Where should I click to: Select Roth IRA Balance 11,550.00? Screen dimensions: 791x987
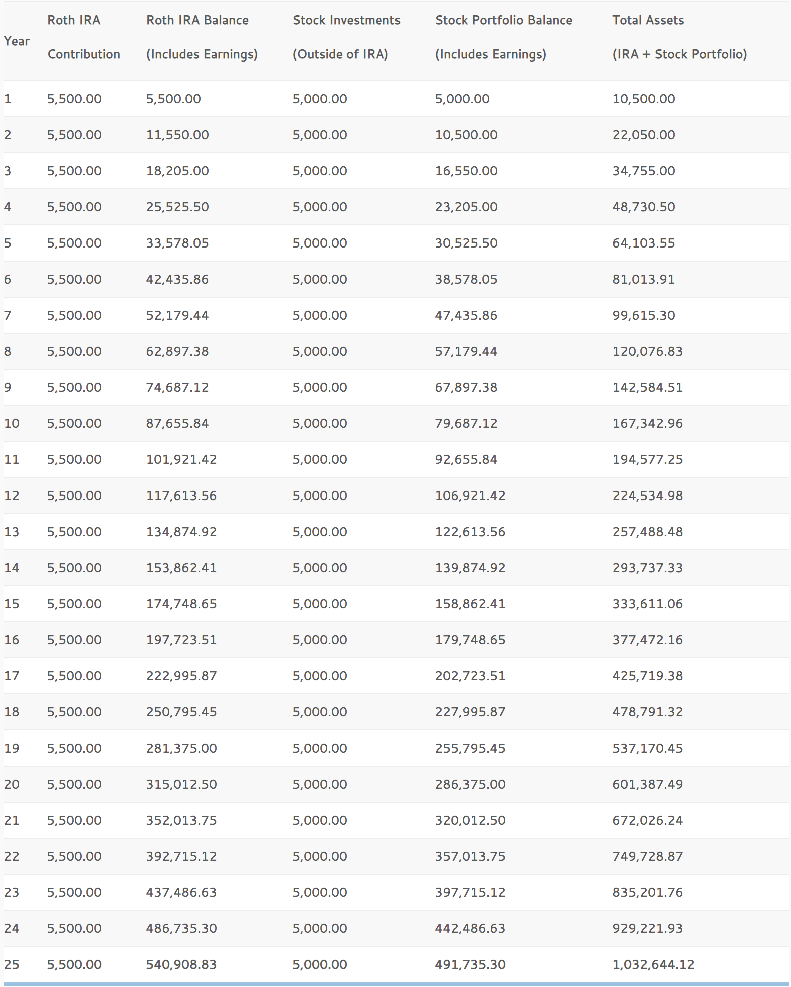(x=177, y=135)
